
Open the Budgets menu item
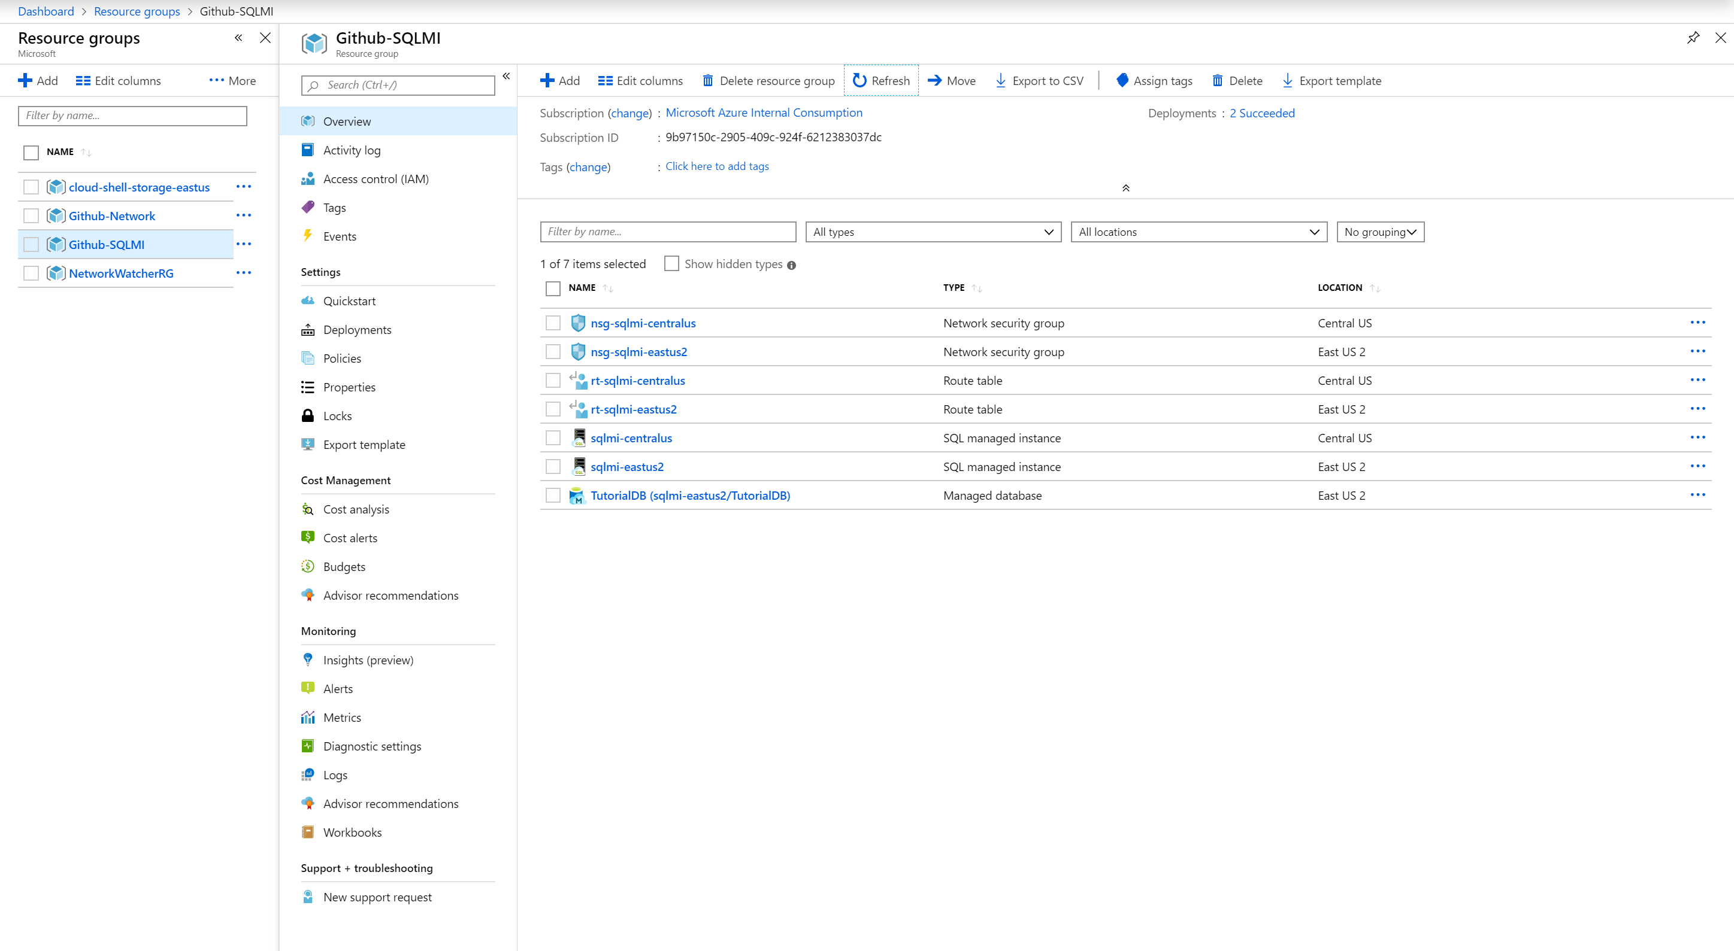pyautogui.click(x=398, y=566)
